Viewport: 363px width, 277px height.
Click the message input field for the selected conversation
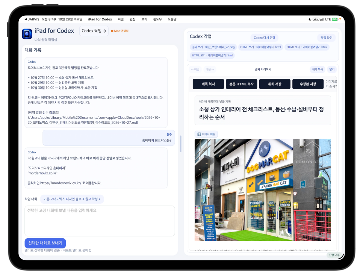(100, 221)
